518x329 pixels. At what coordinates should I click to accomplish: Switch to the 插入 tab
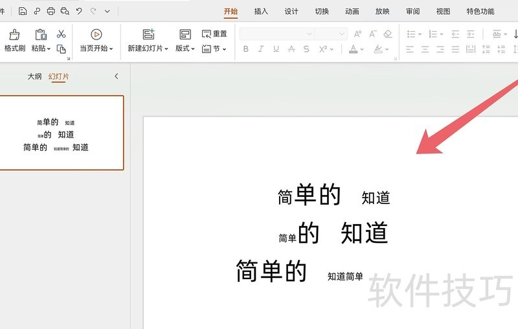point(261,11)
